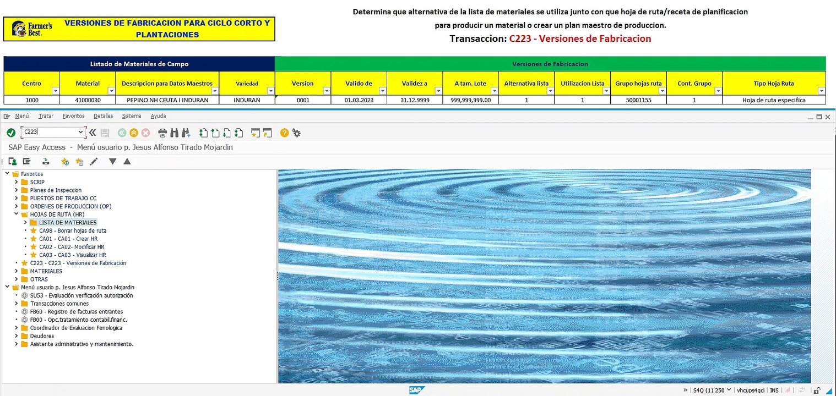
Task: Move favorite down with down-triangle icon
Action: point(113,161)
